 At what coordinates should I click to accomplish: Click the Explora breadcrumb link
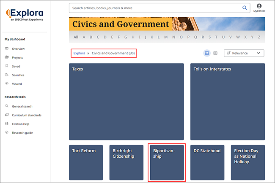[x=79, y=53]
